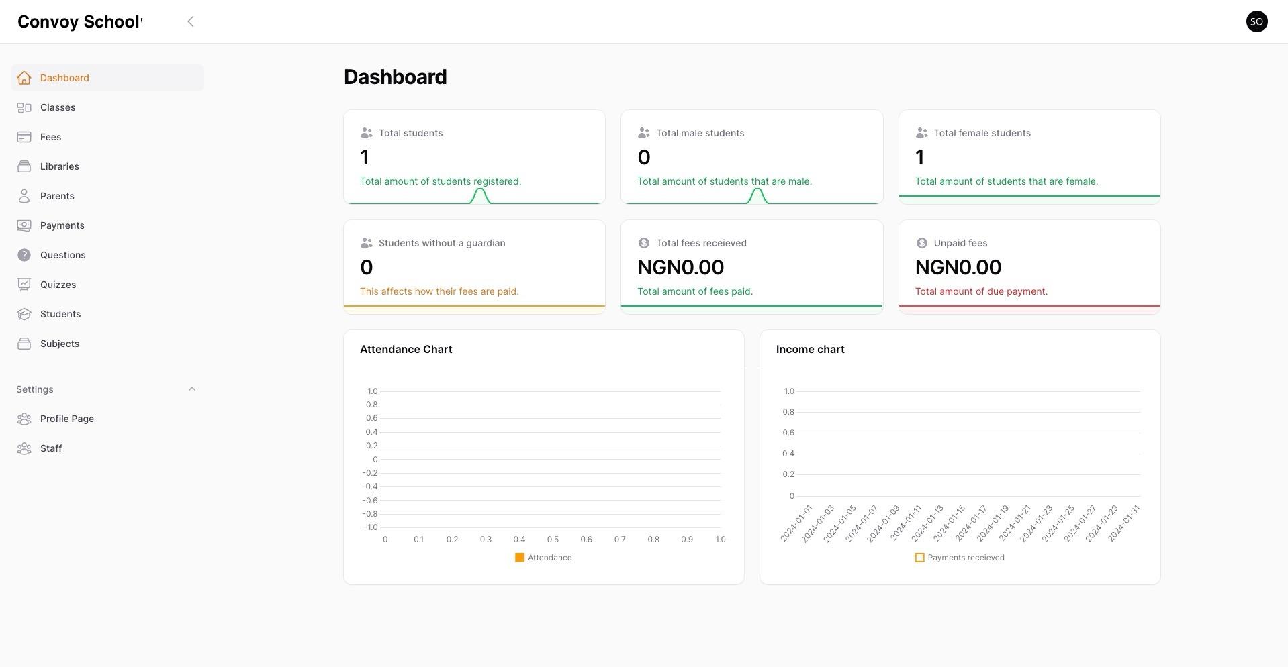Click the Parents person icon in sidebar
This screenshot has height=667, width=1288.
pyautogui.click(x=24, y=196)
